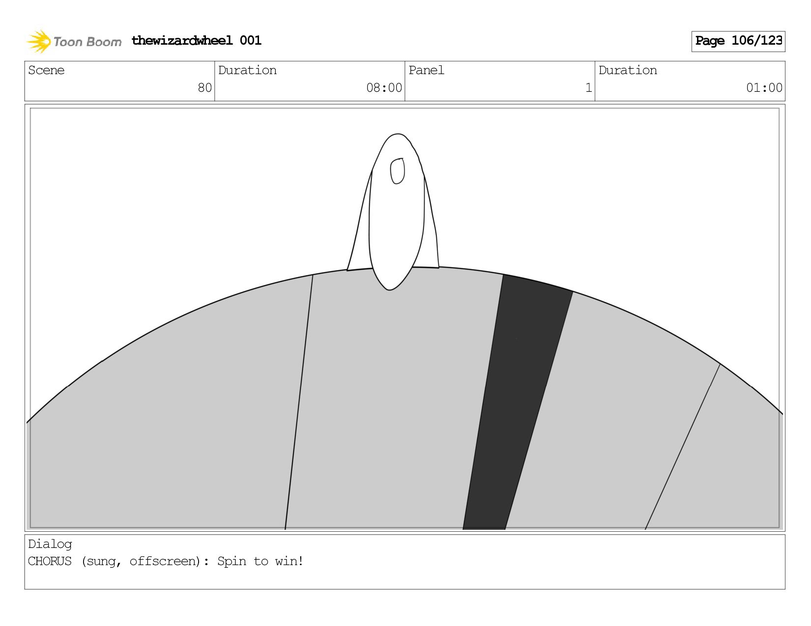Click the wheel pointer drawing at the top
Screen dimensions: 811x626
[393, 211]
